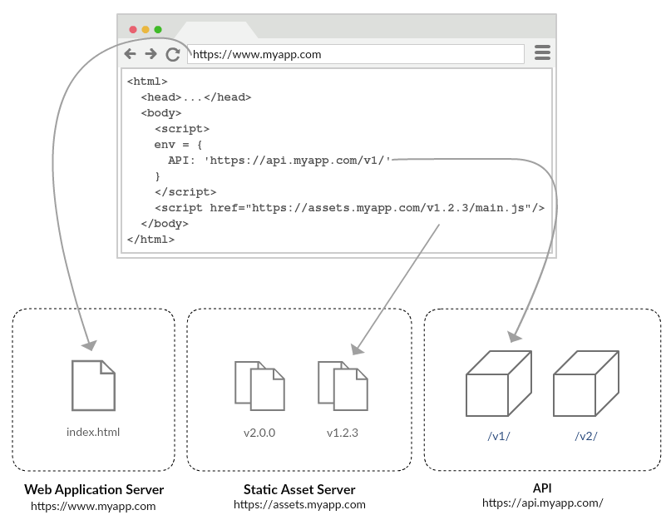Click the </script> closing tag line
Image resolution: width=671 pixels, height=520 pixels.
point(185,192)
